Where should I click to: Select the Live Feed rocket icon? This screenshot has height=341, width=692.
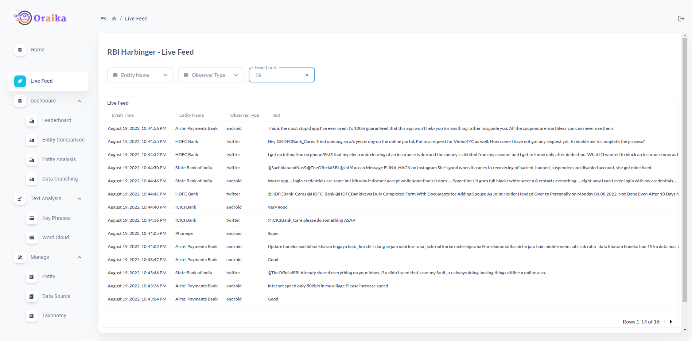[20, 81]
